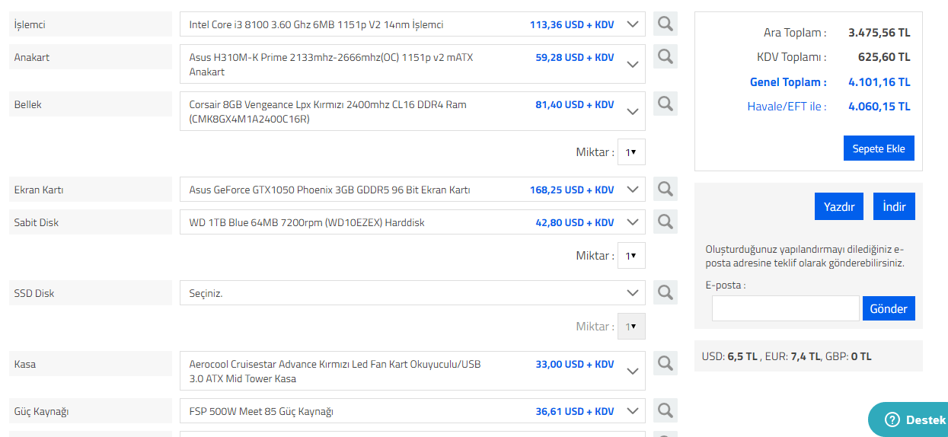Image resolution: width=948 pixels, height=437 pixels.
Task: Open search for the Kasa row
Action: point(666,363)
